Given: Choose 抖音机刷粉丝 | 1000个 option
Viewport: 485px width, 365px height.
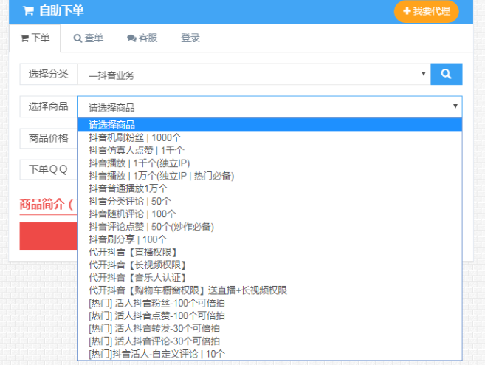Looking at the screenshot, I should click(269, 137).
